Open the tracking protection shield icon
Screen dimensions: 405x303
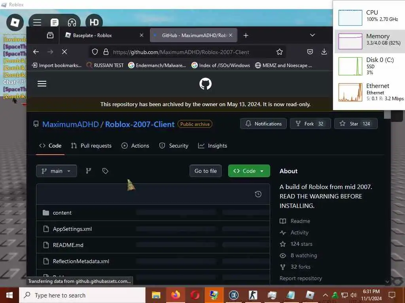(x=95, y=52)
